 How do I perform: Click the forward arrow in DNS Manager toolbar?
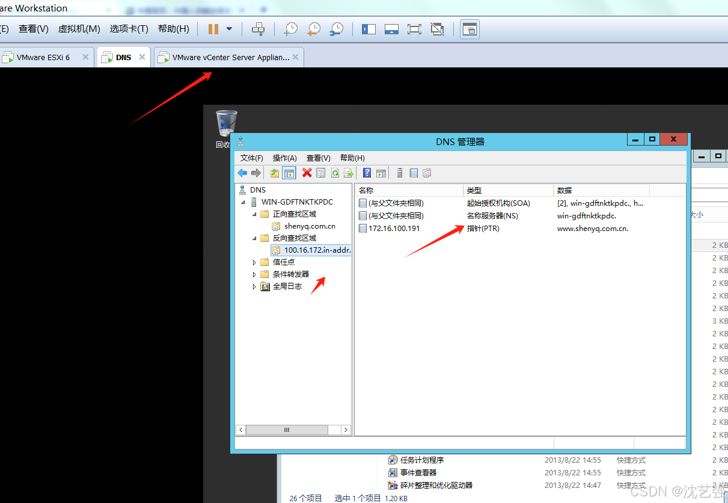pos(256,173)
